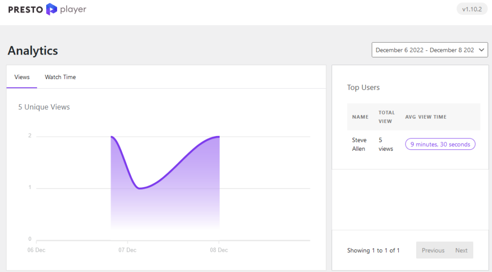Click the 06 Dec axis label

click(x=37, y=250)
